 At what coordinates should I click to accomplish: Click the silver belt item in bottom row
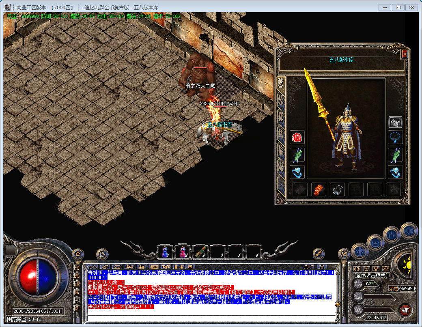(x=337, y=190)
